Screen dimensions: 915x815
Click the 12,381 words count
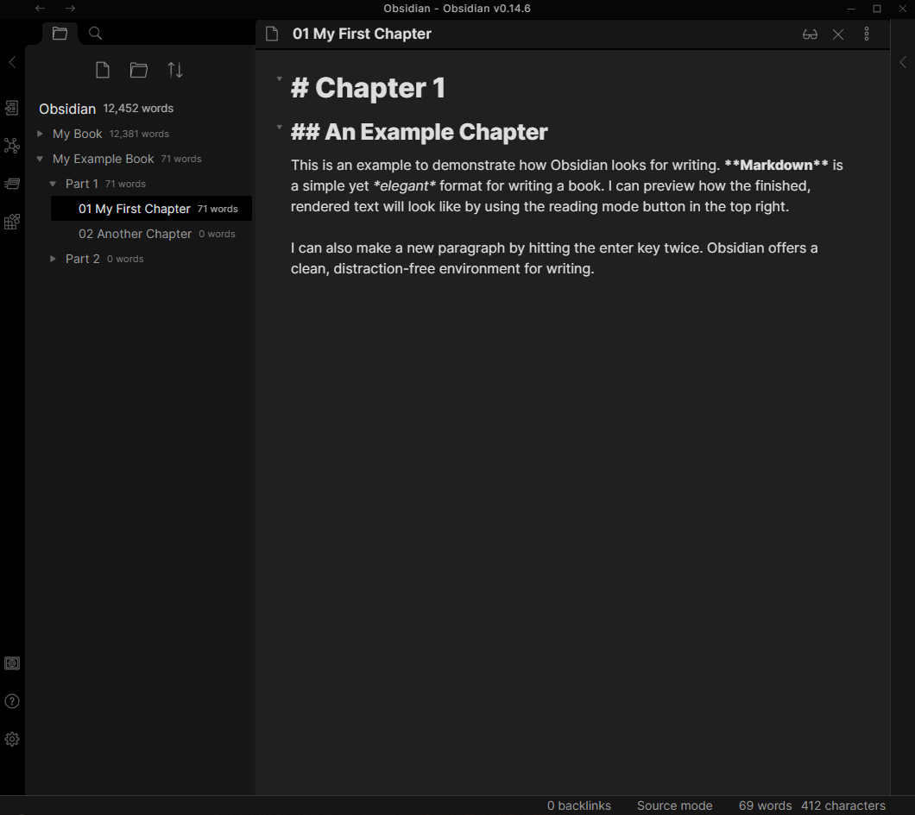pyautogui.click(x=140, y=134)
